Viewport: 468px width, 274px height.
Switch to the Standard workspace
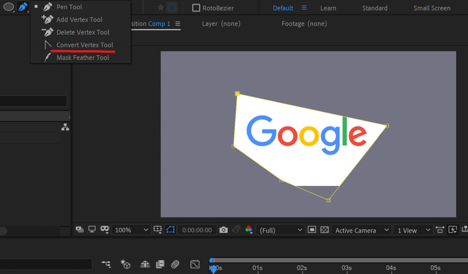[375, 8]
